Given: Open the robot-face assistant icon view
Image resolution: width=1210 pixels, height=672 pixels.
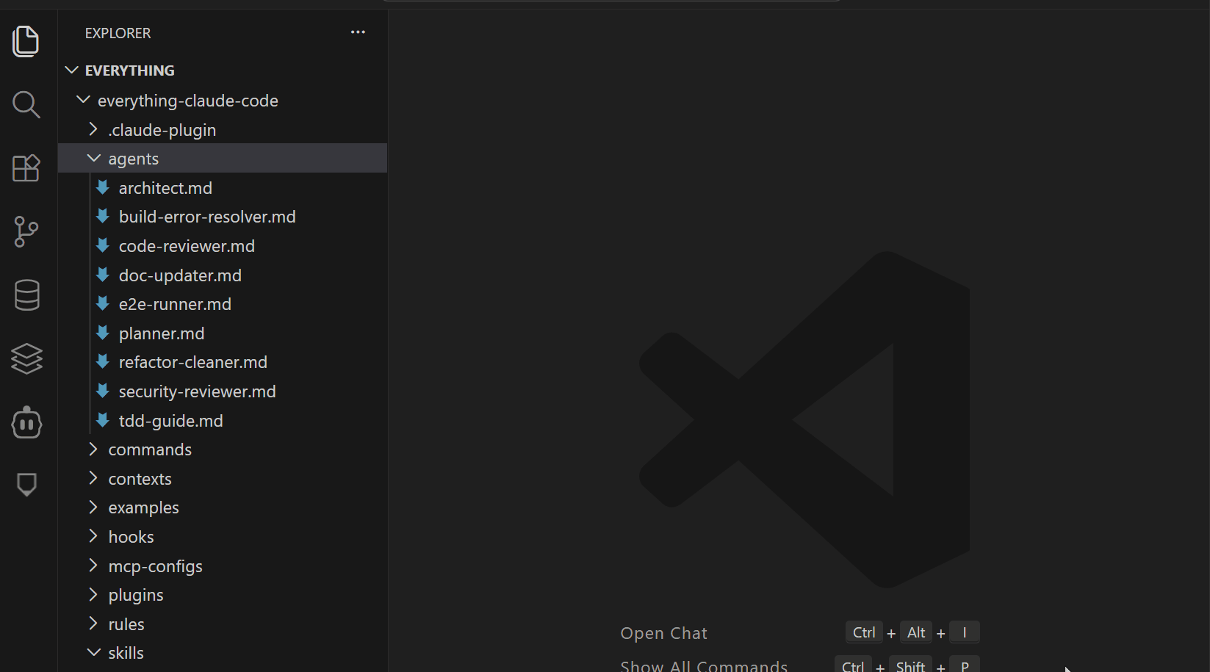Looking at the screenshot, I should [x=26, y=422].
